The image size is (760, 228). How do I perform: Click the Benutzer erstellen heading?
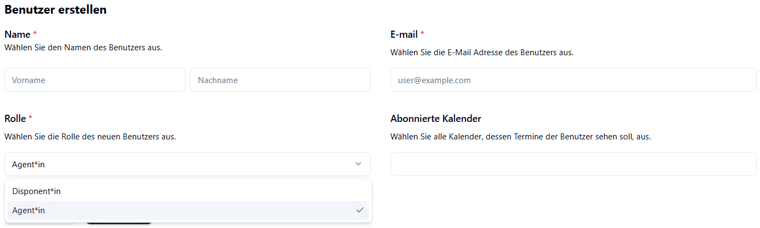[x=55, y=9]
